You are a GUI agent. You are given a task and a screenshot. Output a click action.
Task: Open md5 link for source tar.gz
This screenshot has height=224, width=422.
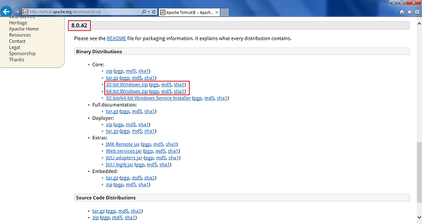pyautogui.click(x=123, y=211)
